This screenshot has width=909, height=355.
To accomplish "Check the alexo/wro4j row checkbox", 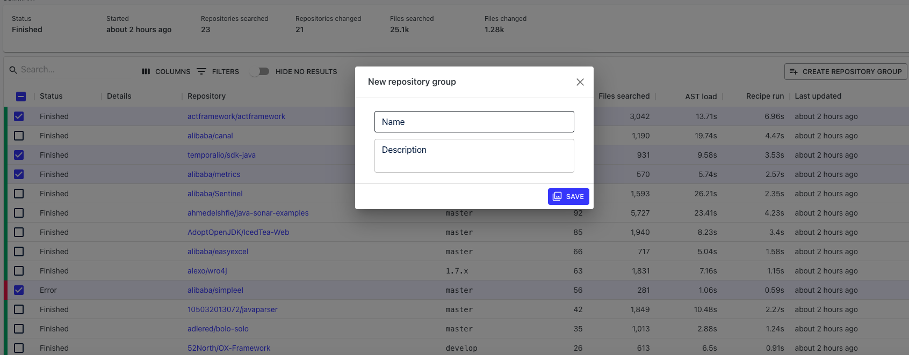I will pyautogui.click(x=19, y=271).
